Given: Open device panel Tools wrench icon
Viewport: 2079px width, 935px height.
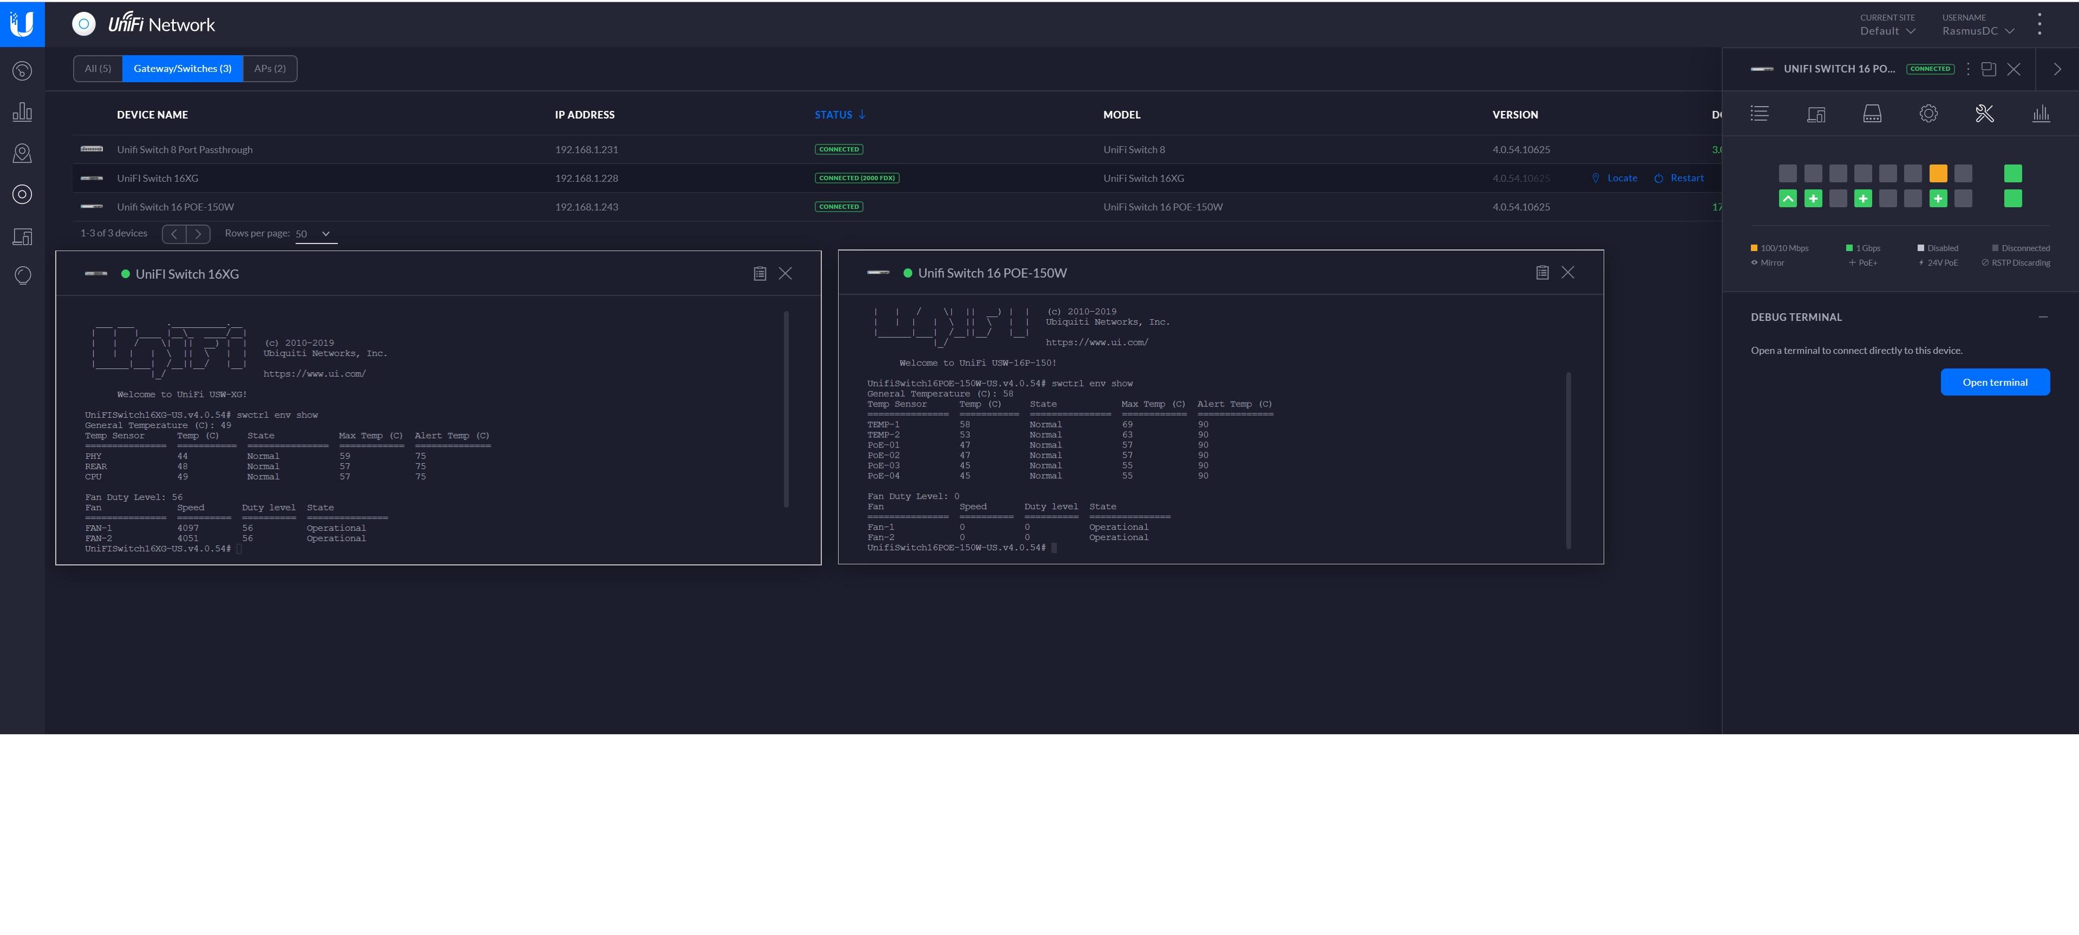Looking at the screenshot, I should point(1985,114).
